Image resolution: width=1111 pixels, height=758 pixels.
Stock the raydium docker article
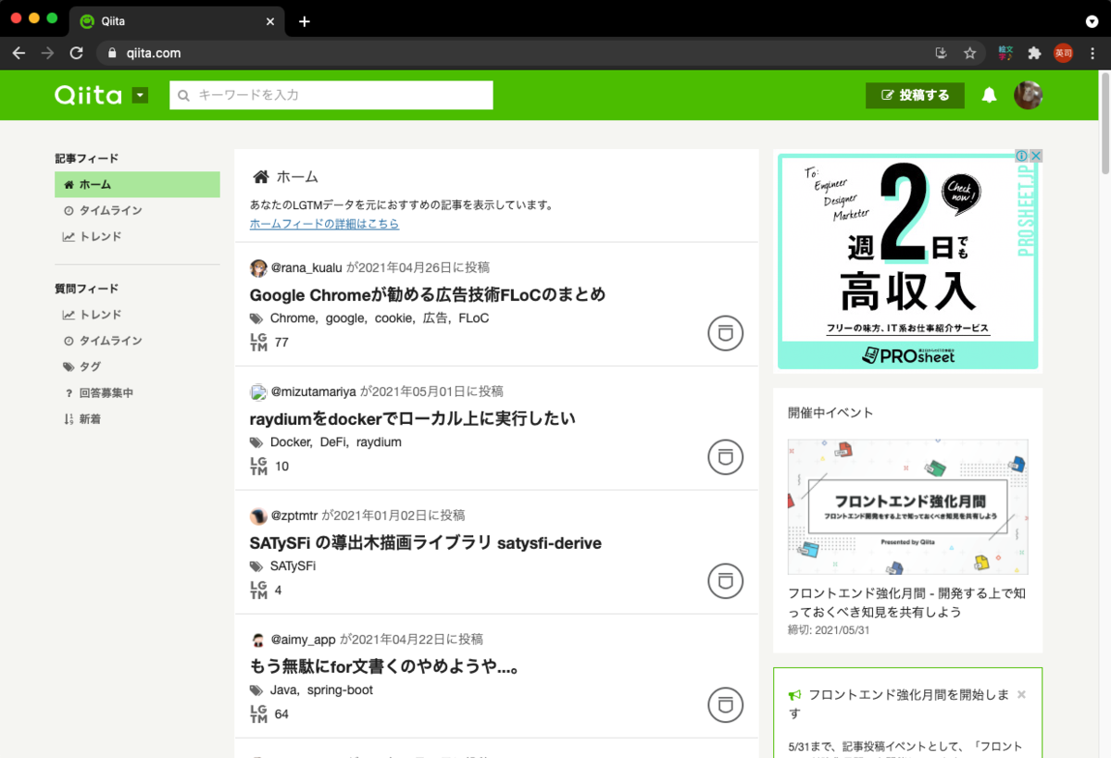pos(726,457)
